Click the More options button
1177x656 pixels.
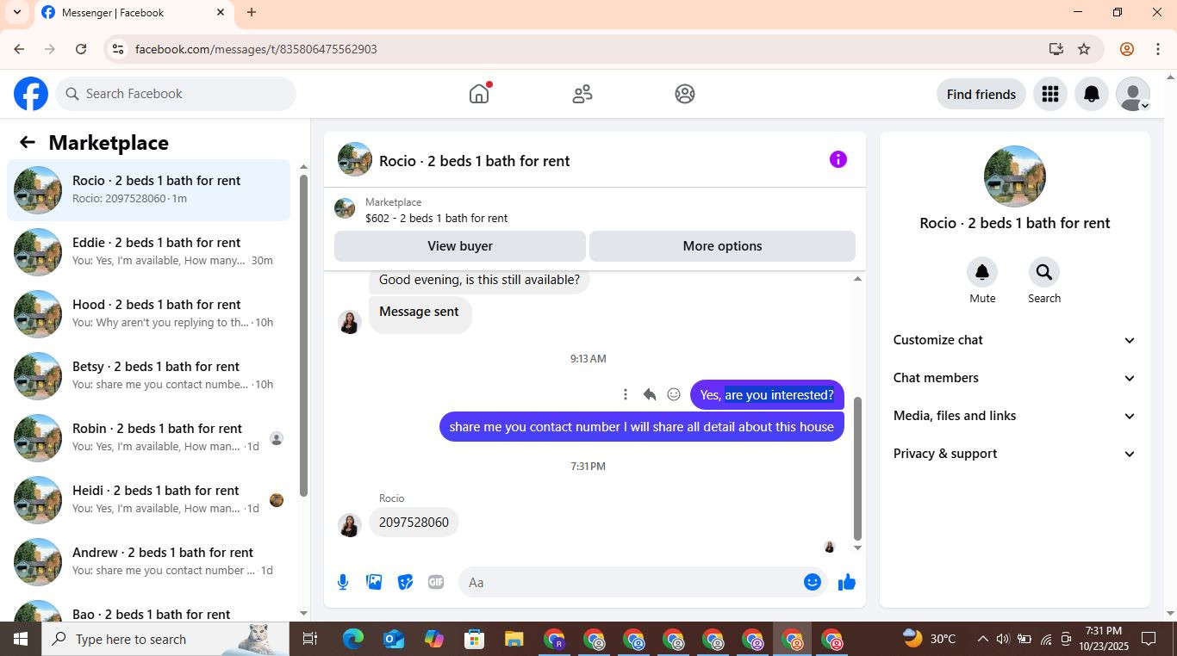pyautogui.click(x=722, y=246)
